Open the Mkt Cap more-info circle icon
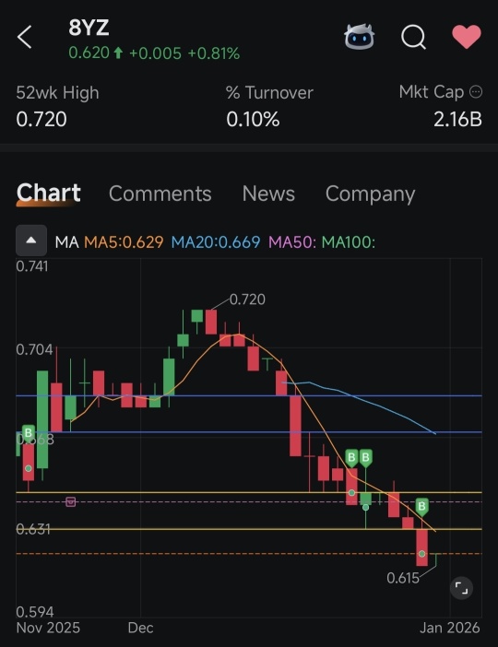 (476, 91)
